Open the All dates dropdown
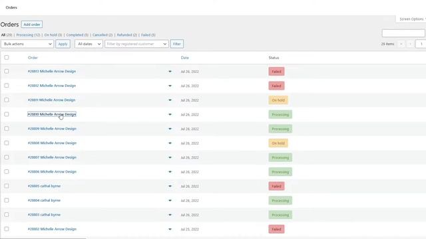Screen dimensions: 426x239 (89, 44)
